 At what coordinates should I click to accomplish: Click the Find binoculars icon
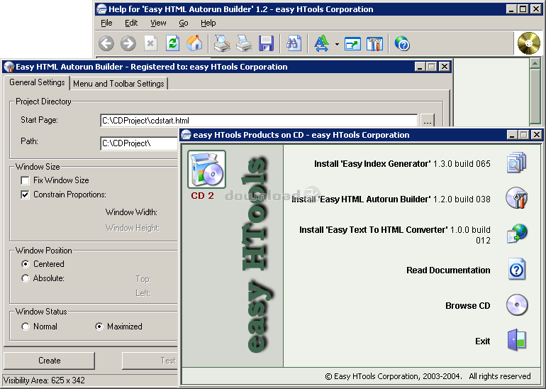[294, 44]
